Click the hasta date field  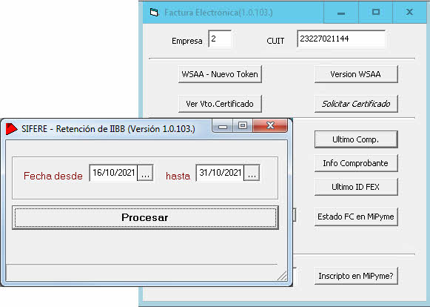coord(221,174)
